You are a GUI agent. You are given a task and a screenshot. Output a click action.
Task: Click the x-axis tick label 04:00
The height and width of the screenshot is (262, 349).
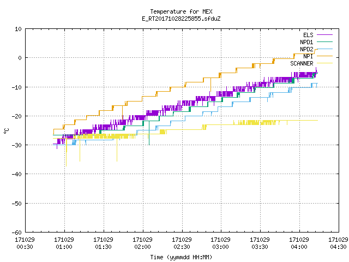[x=299, y=247]
